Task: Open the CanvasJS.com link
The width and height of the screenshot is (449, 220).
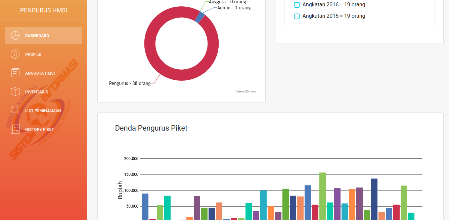Action: pyautogui.click(x=245, y=91)
